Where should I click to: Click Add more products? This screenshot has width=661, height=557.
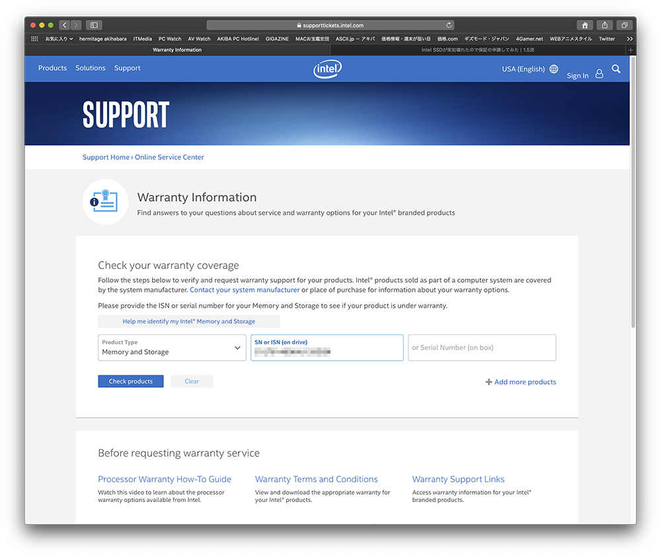click(x=525, y=382)
